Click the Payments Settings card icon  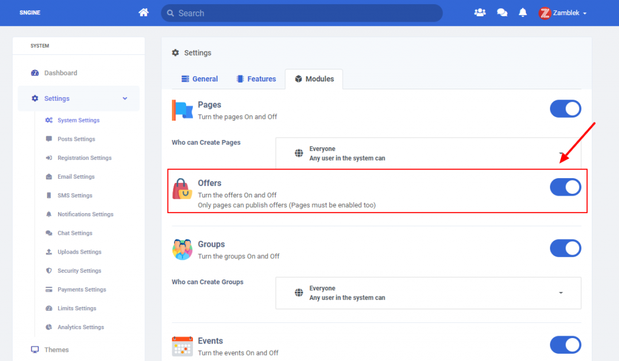(x=48, y=289)
